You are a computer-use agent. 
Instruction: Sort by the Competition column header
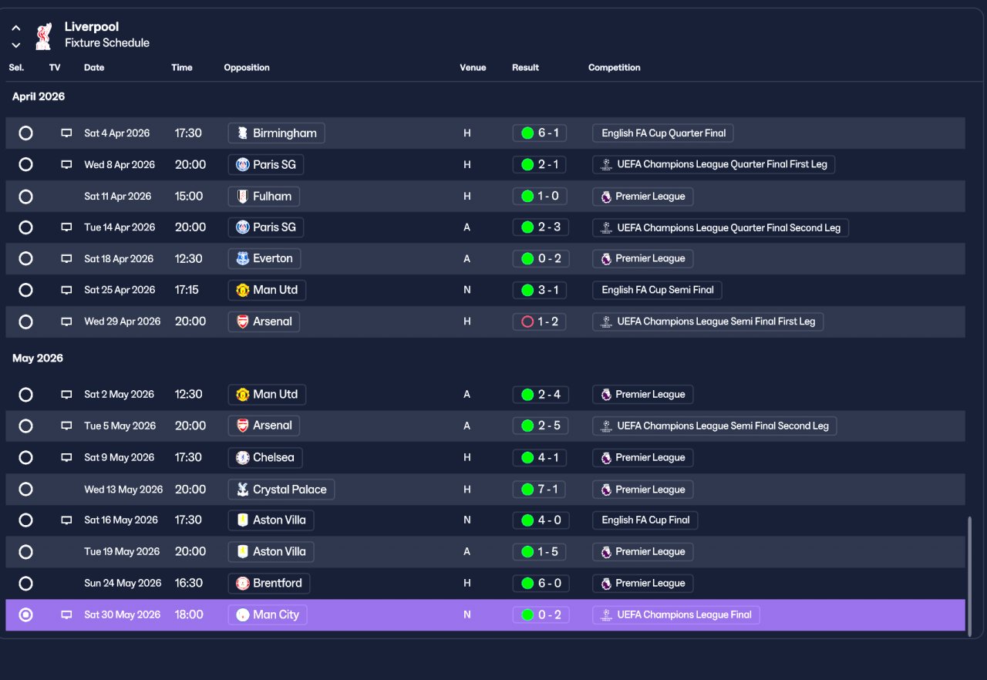pyautogui.click(x=614, y=68)
